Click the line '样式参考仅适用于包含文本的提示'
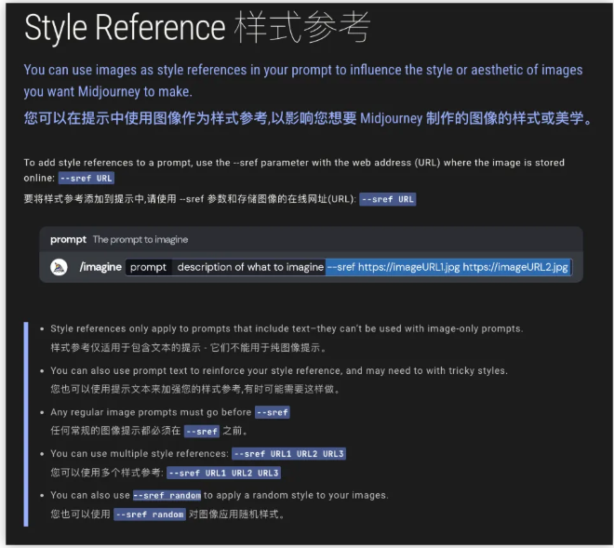 click(188, 347)
